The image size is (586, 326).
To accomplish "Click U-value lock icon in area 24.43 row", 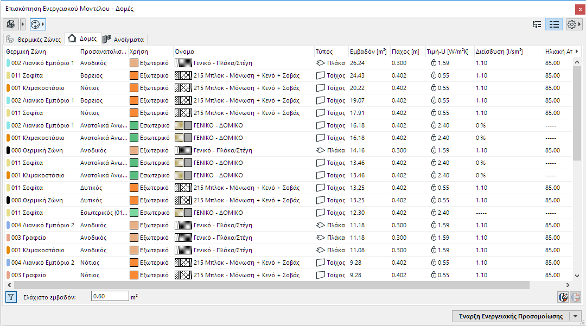I will point(434,75).
